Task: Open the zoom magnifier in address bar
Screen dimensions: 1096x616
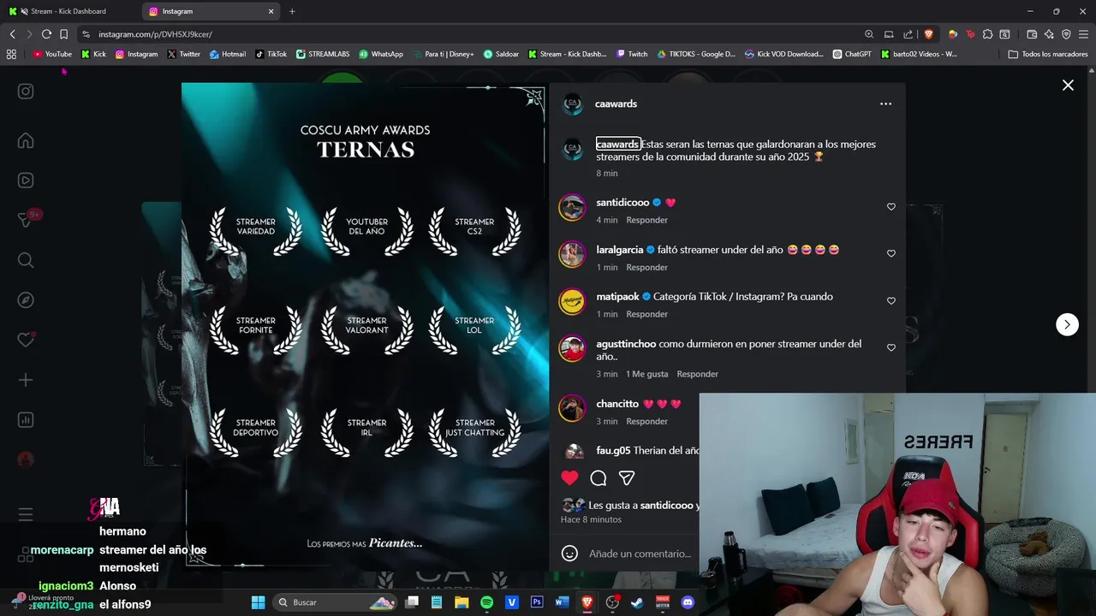Action: coord(869,34)
